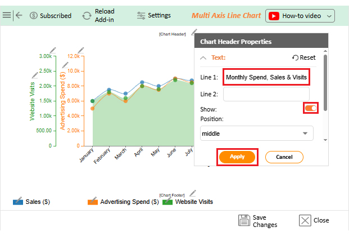This screenshot has height=236, width=349.
Task: Open the Settings menu item
Action: [x=153, y=15]
